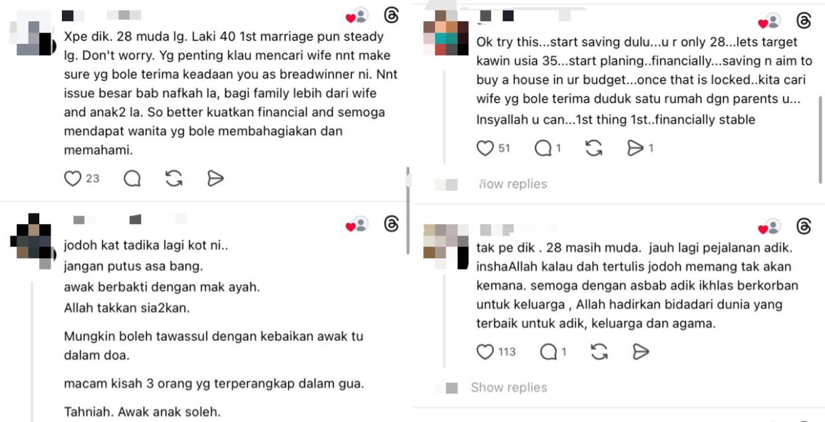Open profile avatar of 'jodoh kat tadika' commenter
Screen dimensions: 825x422
pyautogui.click(x=32, y=238)
